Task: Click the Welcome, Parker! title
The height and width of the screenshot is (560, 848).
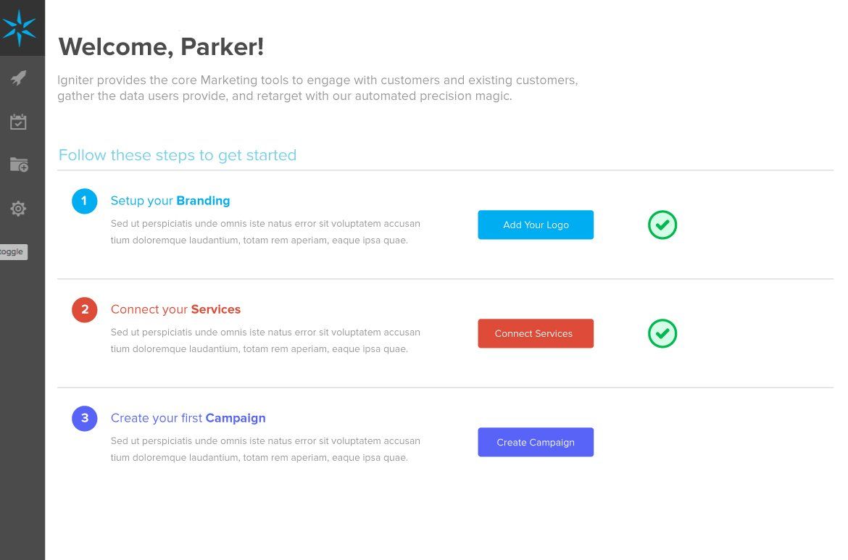Action: pyautogui.click(x=161, y=47)
